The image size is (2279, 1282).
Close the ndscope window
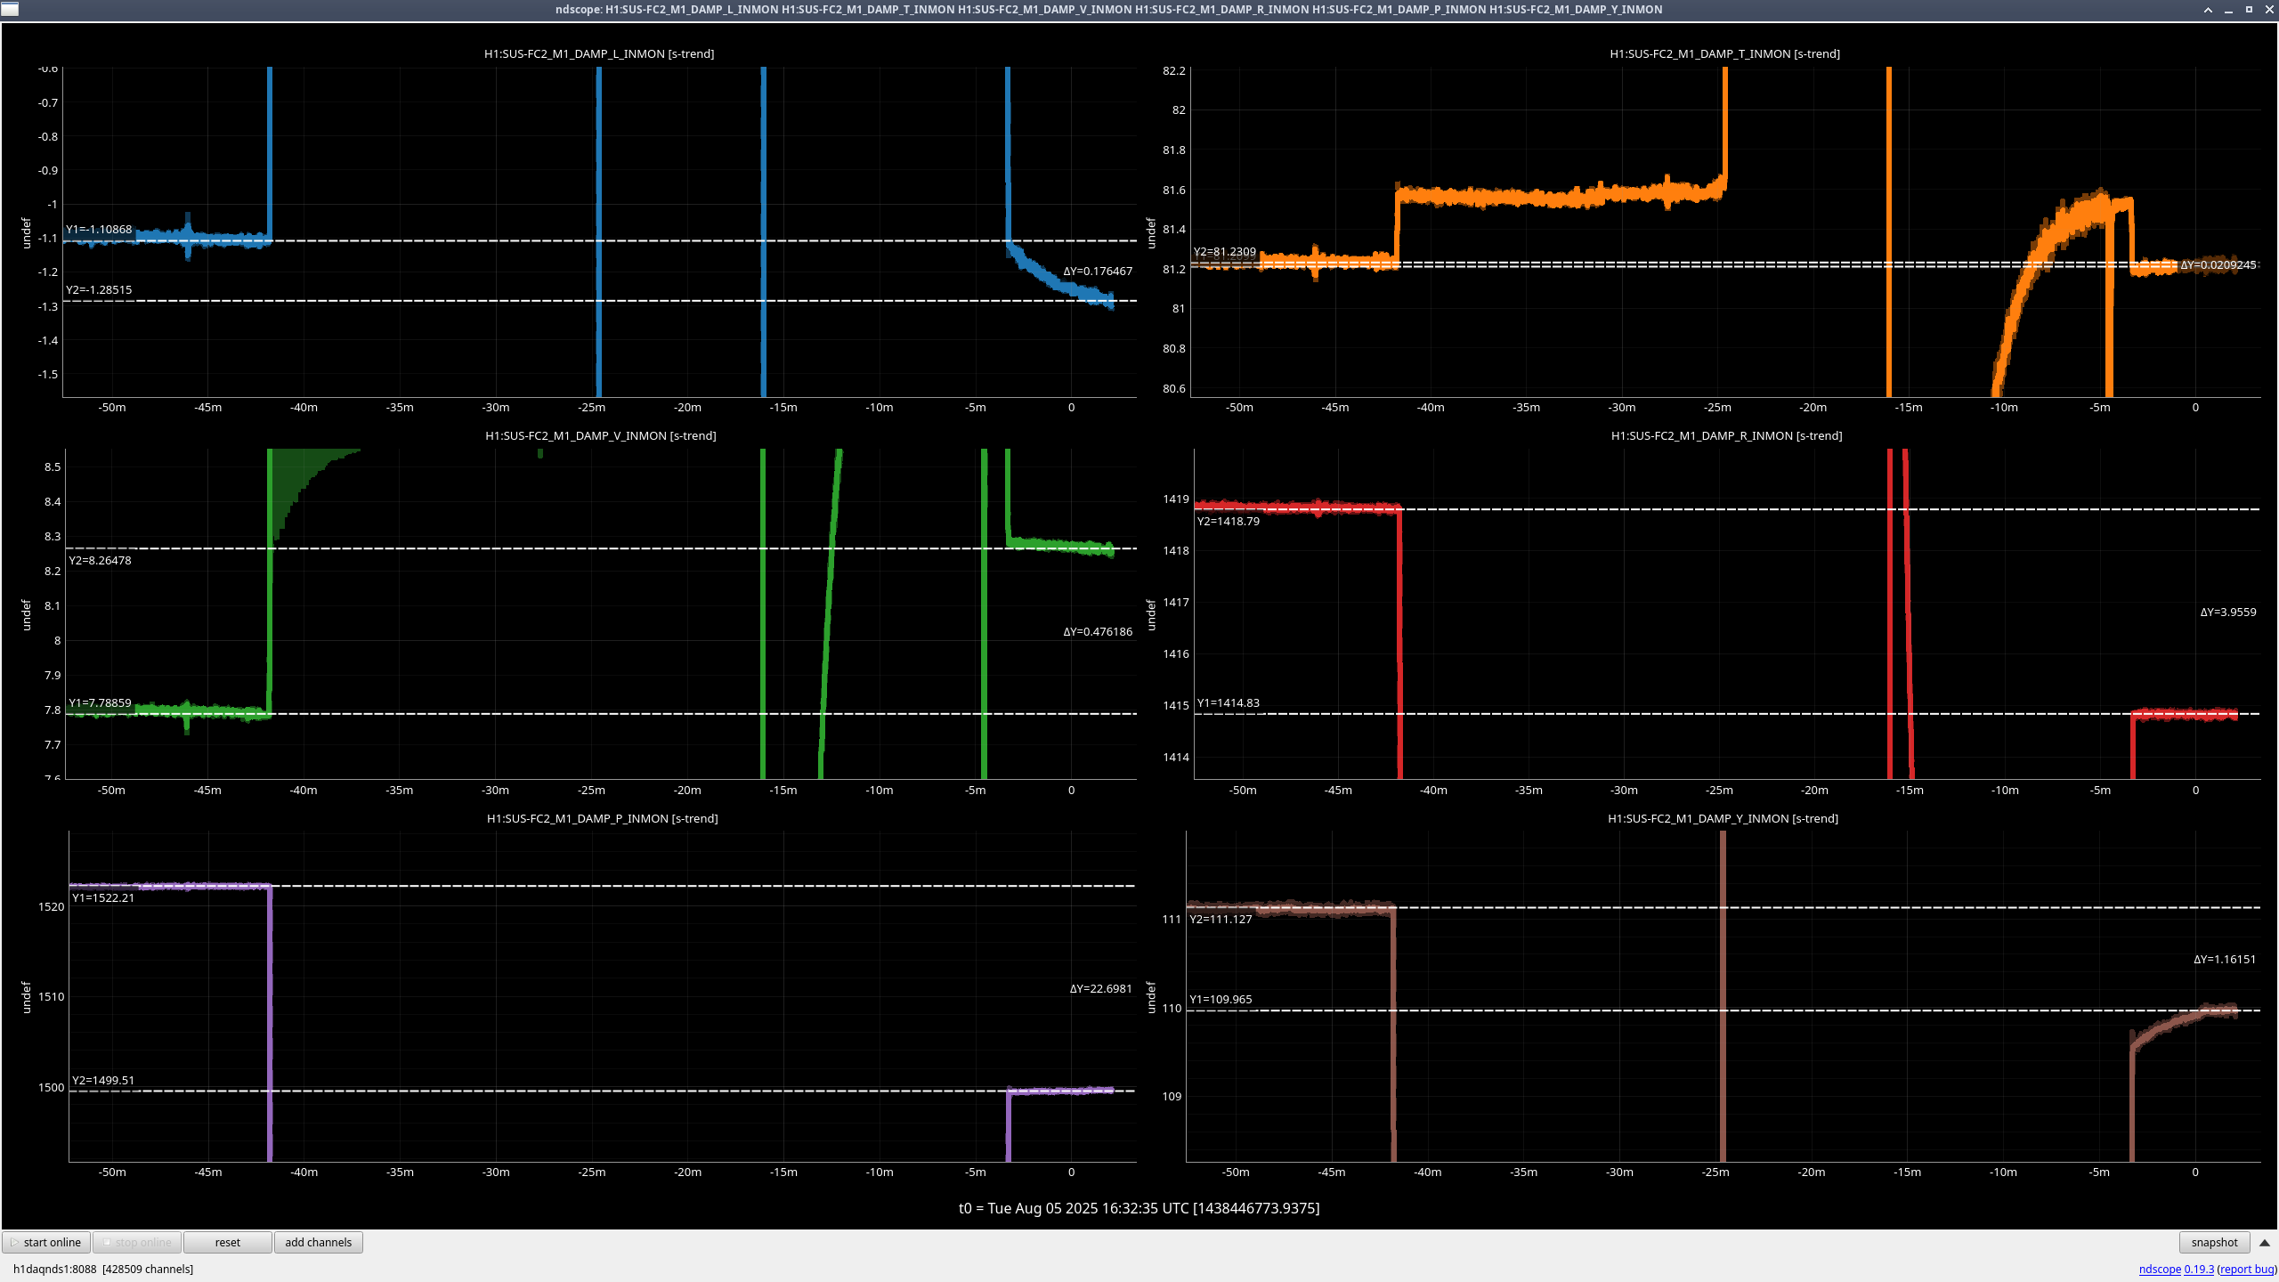[2269, 10]
